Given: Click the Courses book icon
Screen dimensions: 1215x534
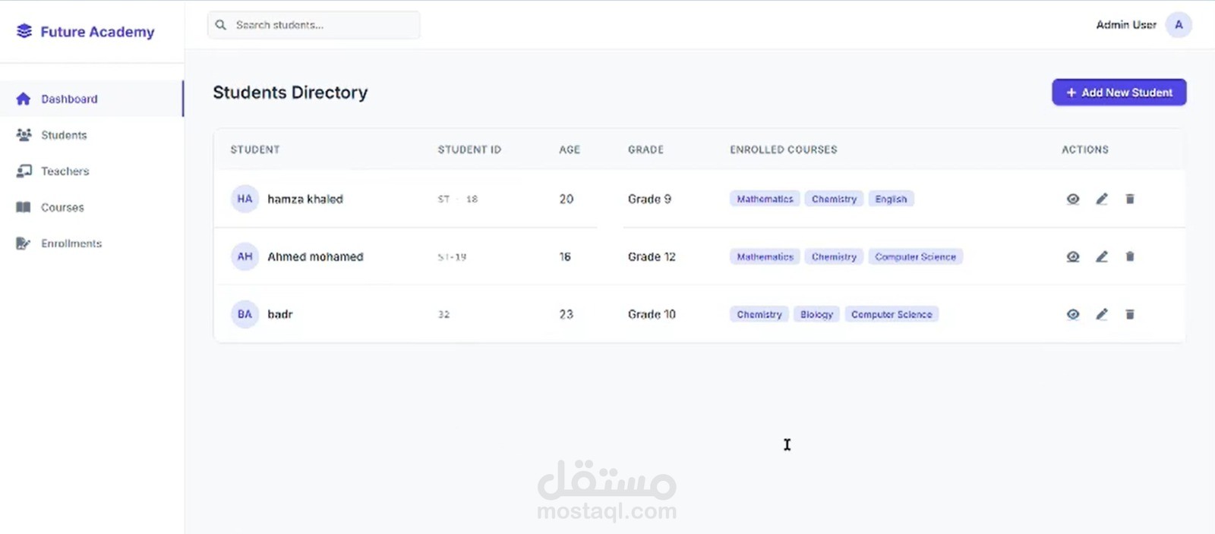Looking at the screenshot, I should pos(24,207).
